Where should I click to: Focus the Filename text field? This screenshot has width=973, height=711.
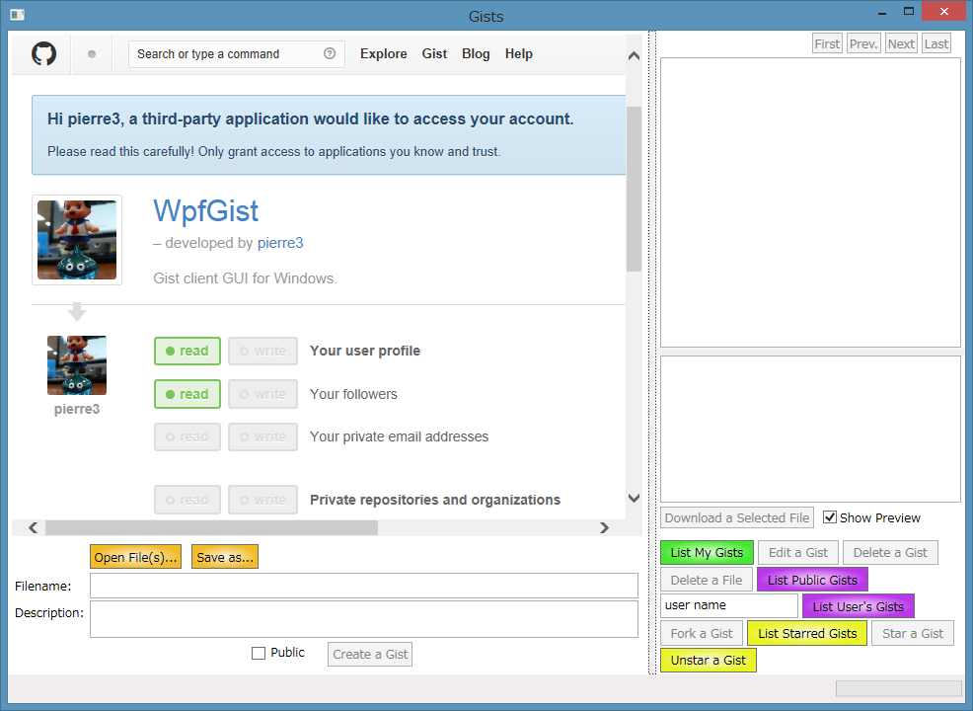363,586
